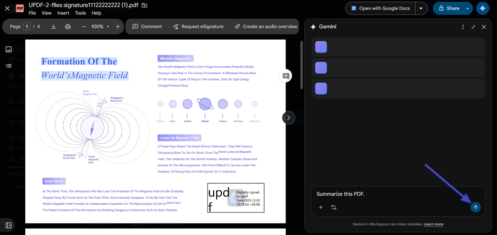Click the digital signature box signed by updf
497x235 pixels.
[x=236, y=198]
